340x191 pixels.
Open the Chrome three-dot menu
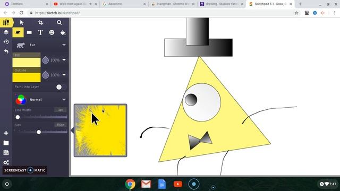point(335,13)
